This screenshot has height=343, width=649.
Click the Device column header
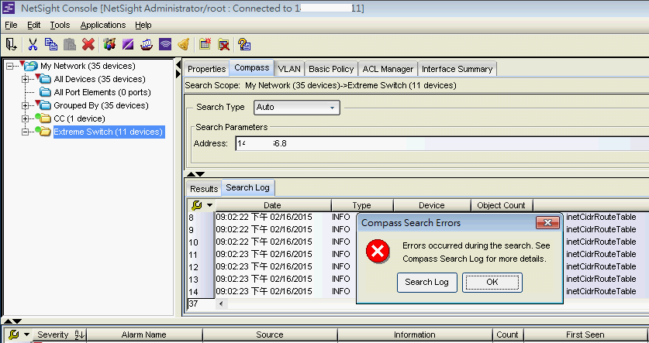tap(432, 205)
